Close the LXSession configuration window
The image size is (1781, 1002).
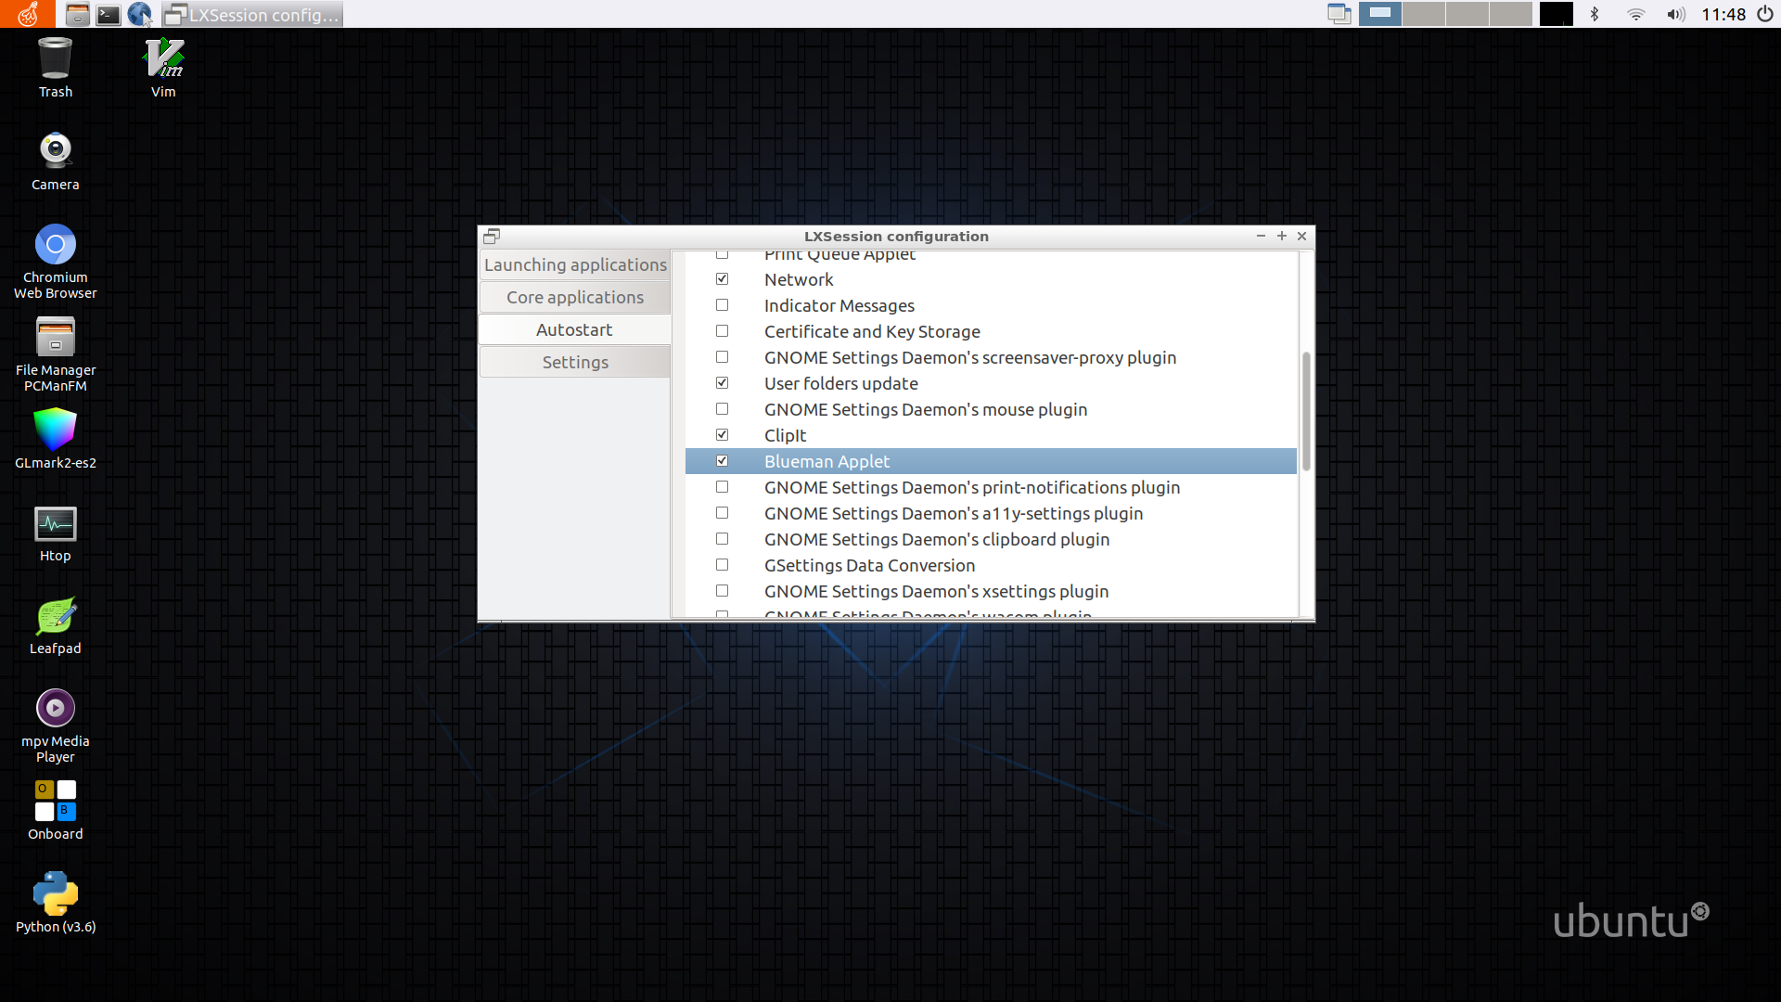pyautogui.click(x=1302, y=237)
